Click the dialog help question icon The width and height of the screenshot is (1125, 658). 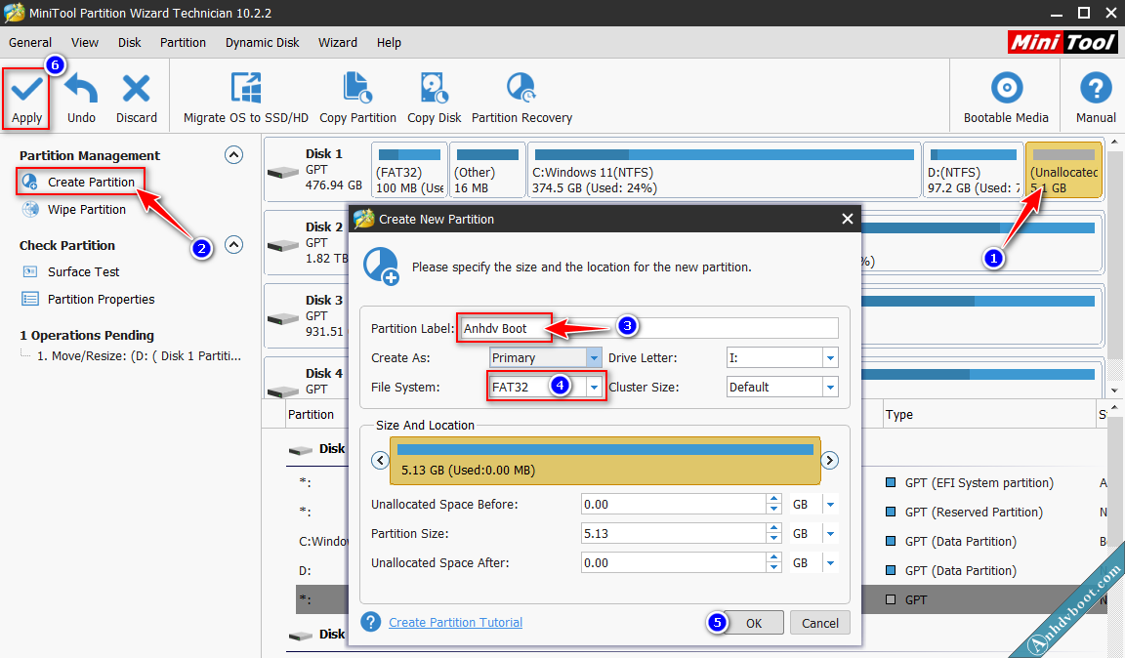click(x=371, y=622)
